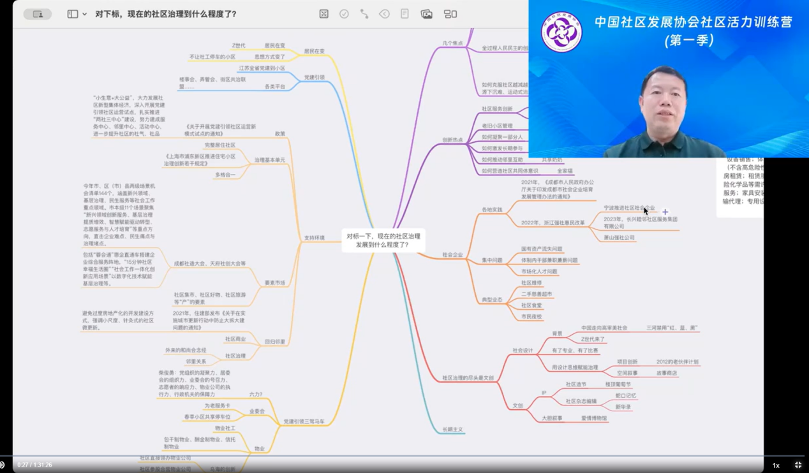Screen dimensions: 809x473
Task: Select the 各地实践 node
Action: tap(492, 210)
